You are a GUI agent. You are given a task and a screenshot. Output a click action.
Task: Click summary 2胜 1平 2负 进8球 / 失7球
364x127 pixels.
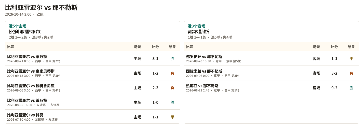(x=31, y=37)
